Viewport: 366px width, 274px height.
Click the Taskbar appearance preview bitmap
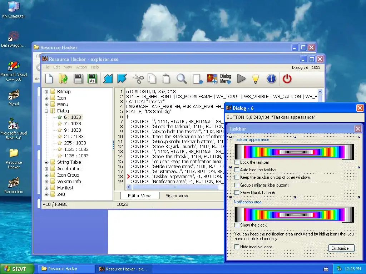pos(294,152)
